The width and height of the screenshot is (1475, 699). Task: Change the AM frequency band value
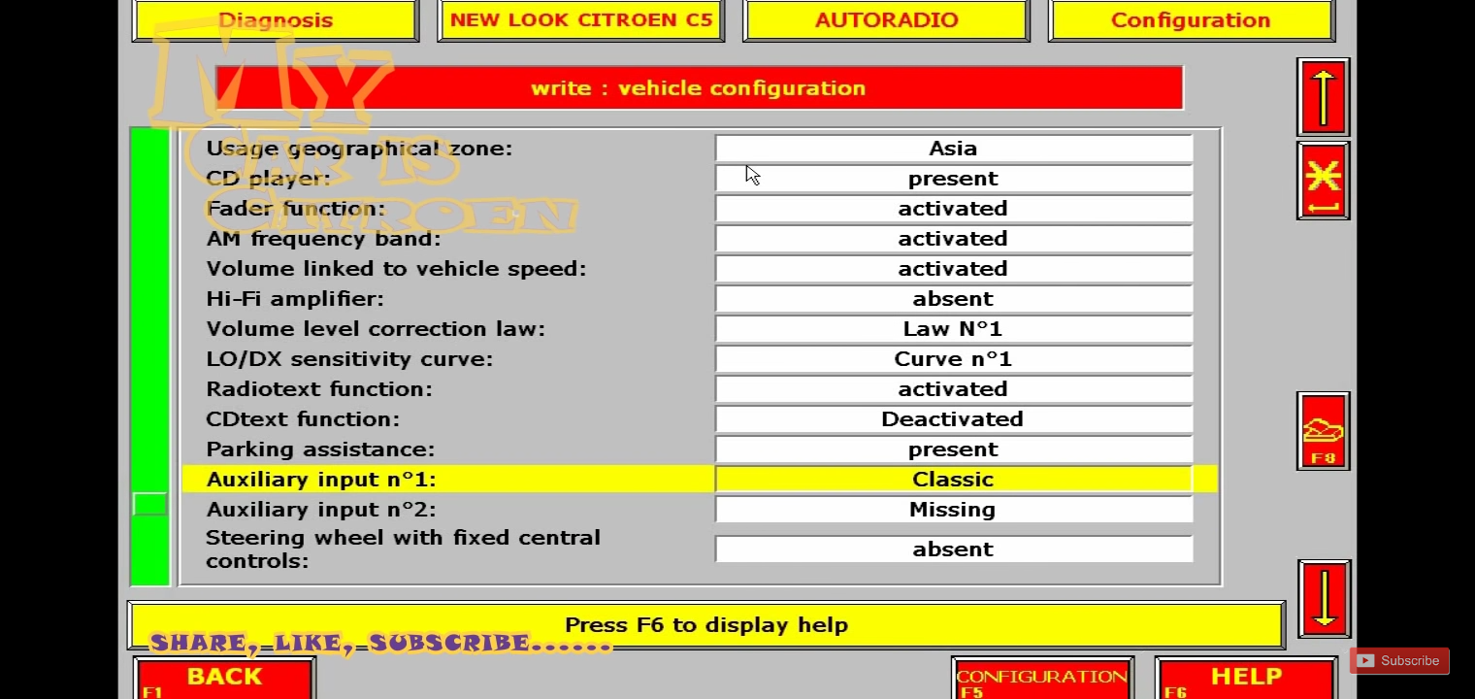(953, 239)
